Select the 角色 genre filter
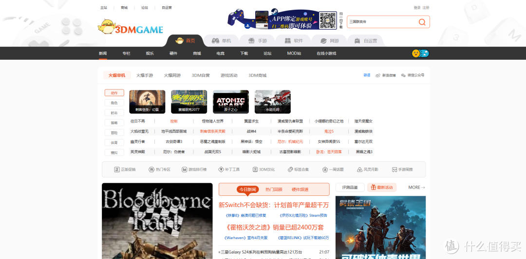This screenshot has height=259, width=526. click(114, 103)
